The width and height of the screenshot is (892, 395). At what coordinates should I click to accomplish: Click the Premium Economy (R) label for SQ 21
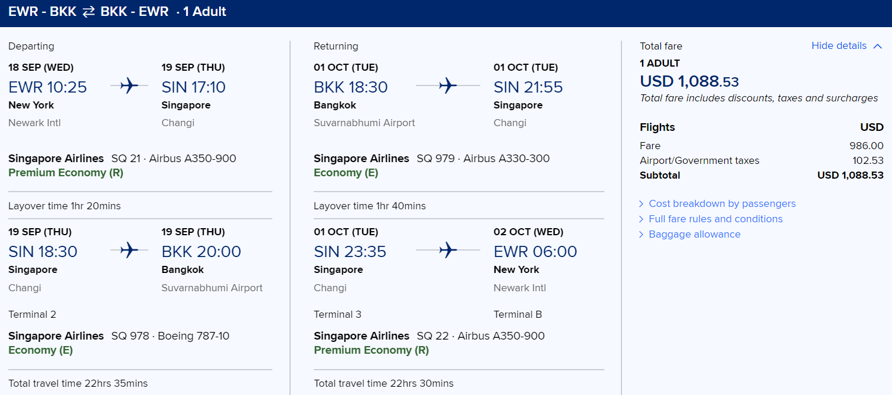click(66, 173)
